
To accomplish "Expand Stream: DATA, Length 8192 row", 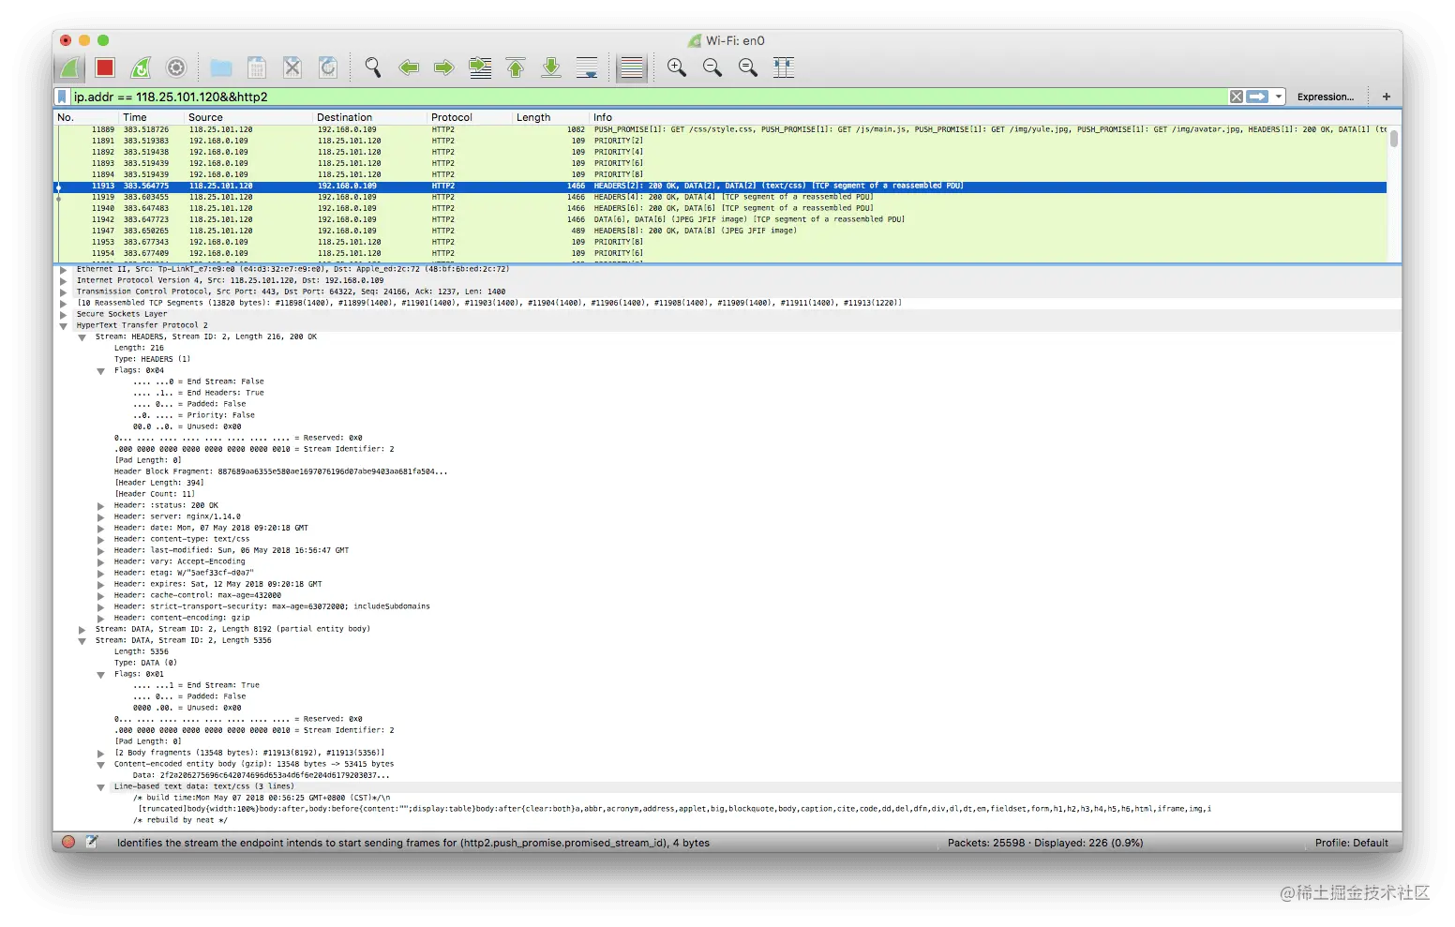I will point(82,630).
